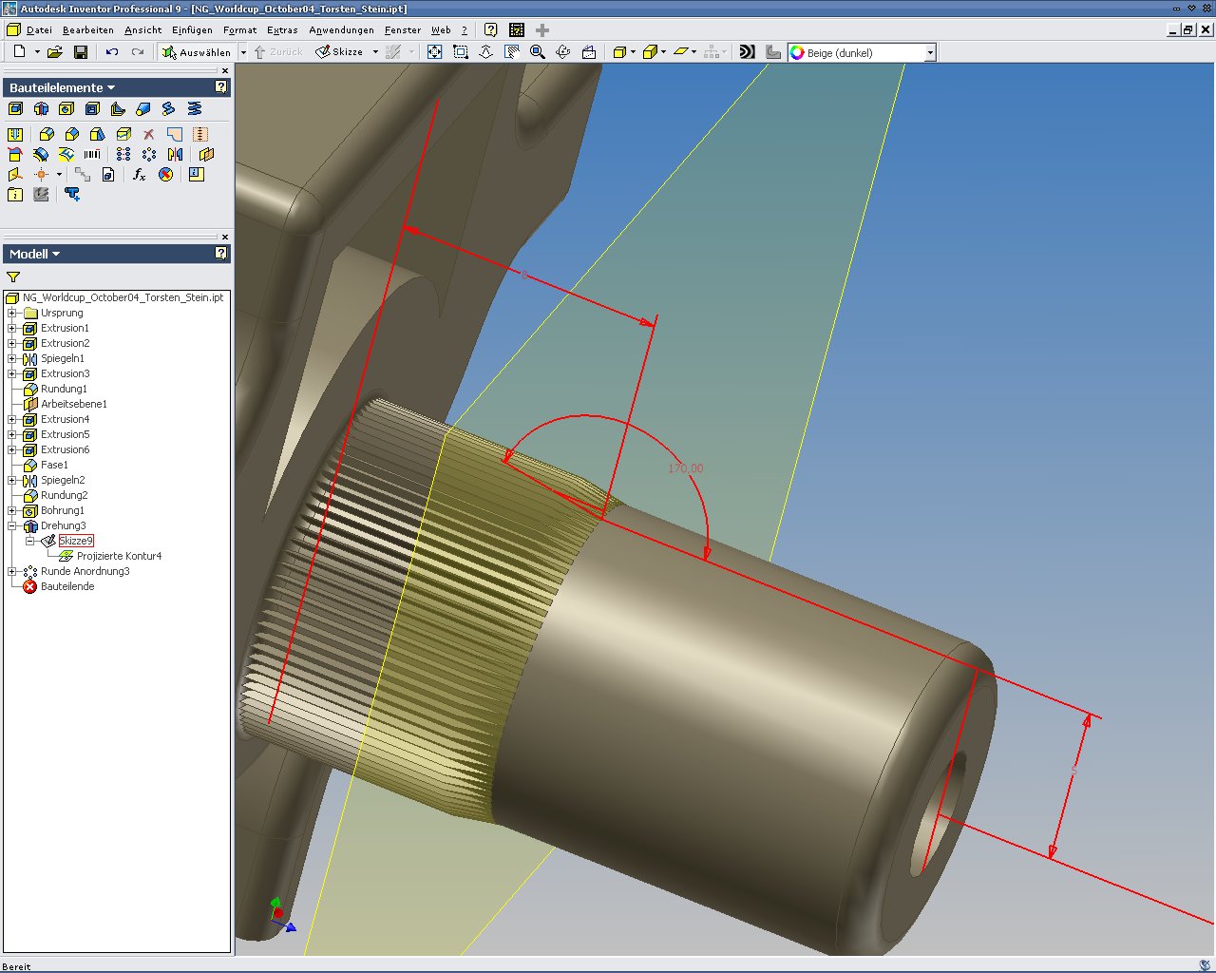The width and height of the screenshot is (1216, 973).
Task: Select the Extrusion feature tool
Action: click(15, 109)
